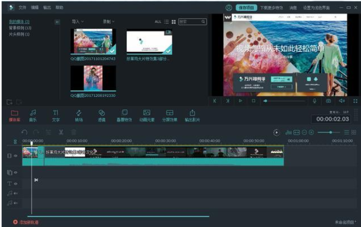This screenshot has height=227, width=361.
Task: Expand the 录制 (Record) dropdown
Action: point(108,22)
